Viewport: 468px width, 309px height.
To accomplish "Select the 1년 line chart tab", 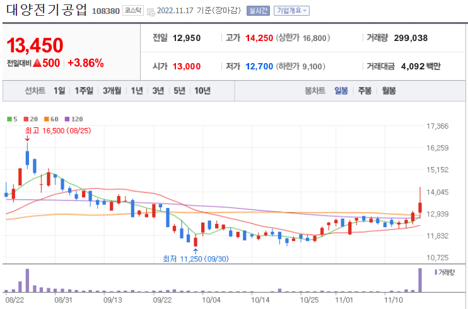I will [x=137, y=90].
